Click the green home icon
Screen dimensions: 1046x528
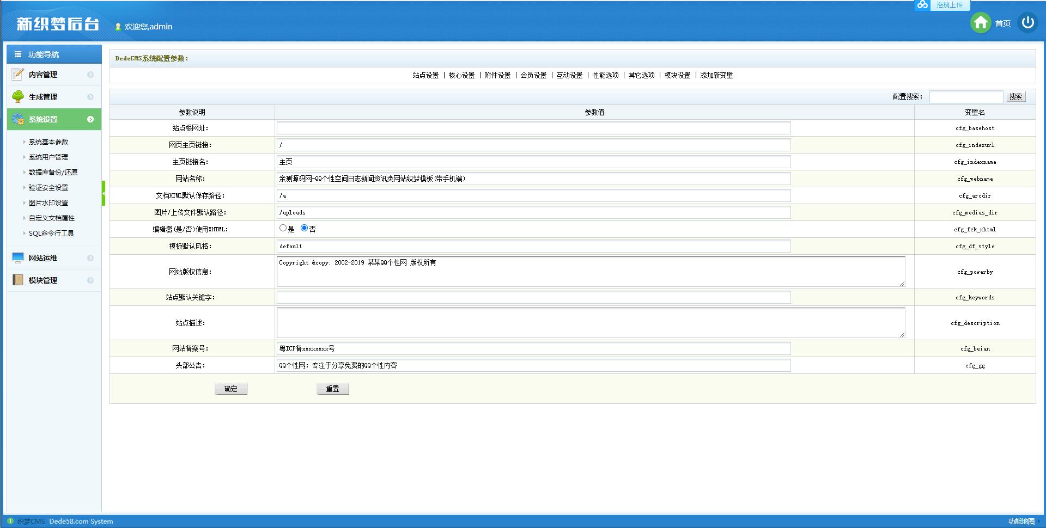click(981, 23)
